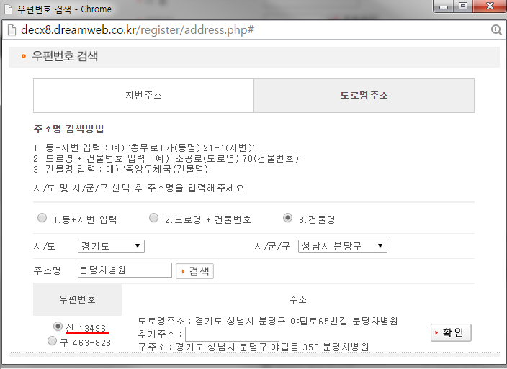Click the document icon beside the URL
Screen dimensions: 507x369
(12, 30)
